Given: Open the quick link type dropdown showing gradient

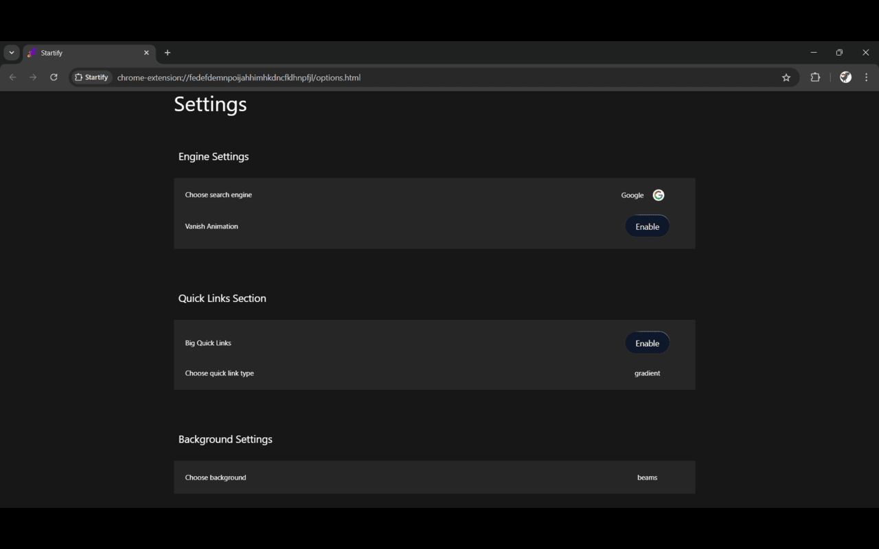Looking at the screenshot, I should [647, 373].
